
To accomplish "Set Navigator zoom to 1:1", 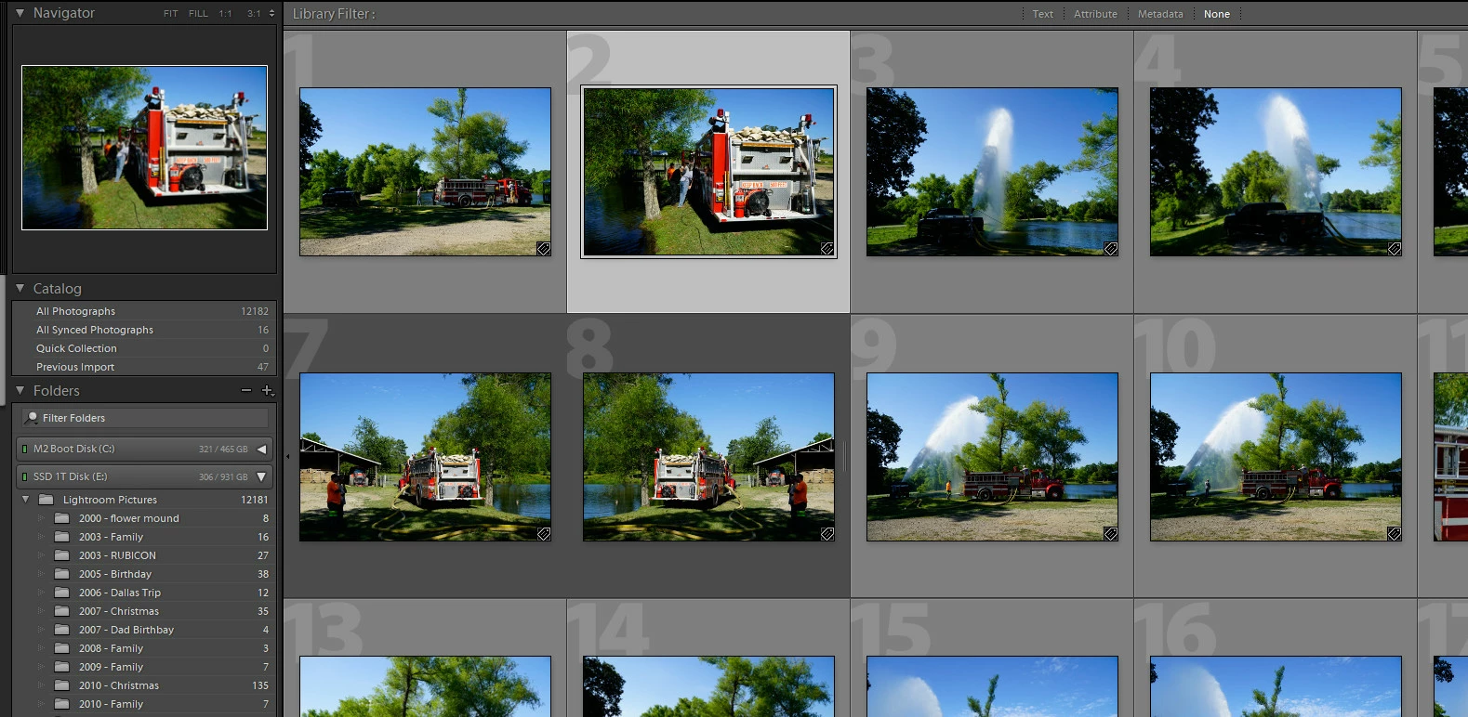I will (x=226, y=14).
